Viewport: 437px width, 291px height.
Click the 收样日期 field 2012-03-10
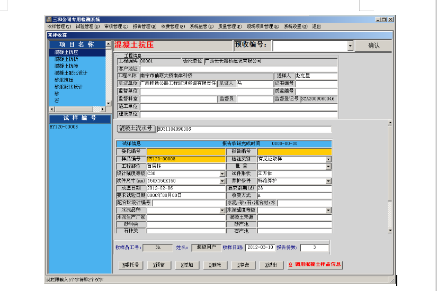pos(260,248)
